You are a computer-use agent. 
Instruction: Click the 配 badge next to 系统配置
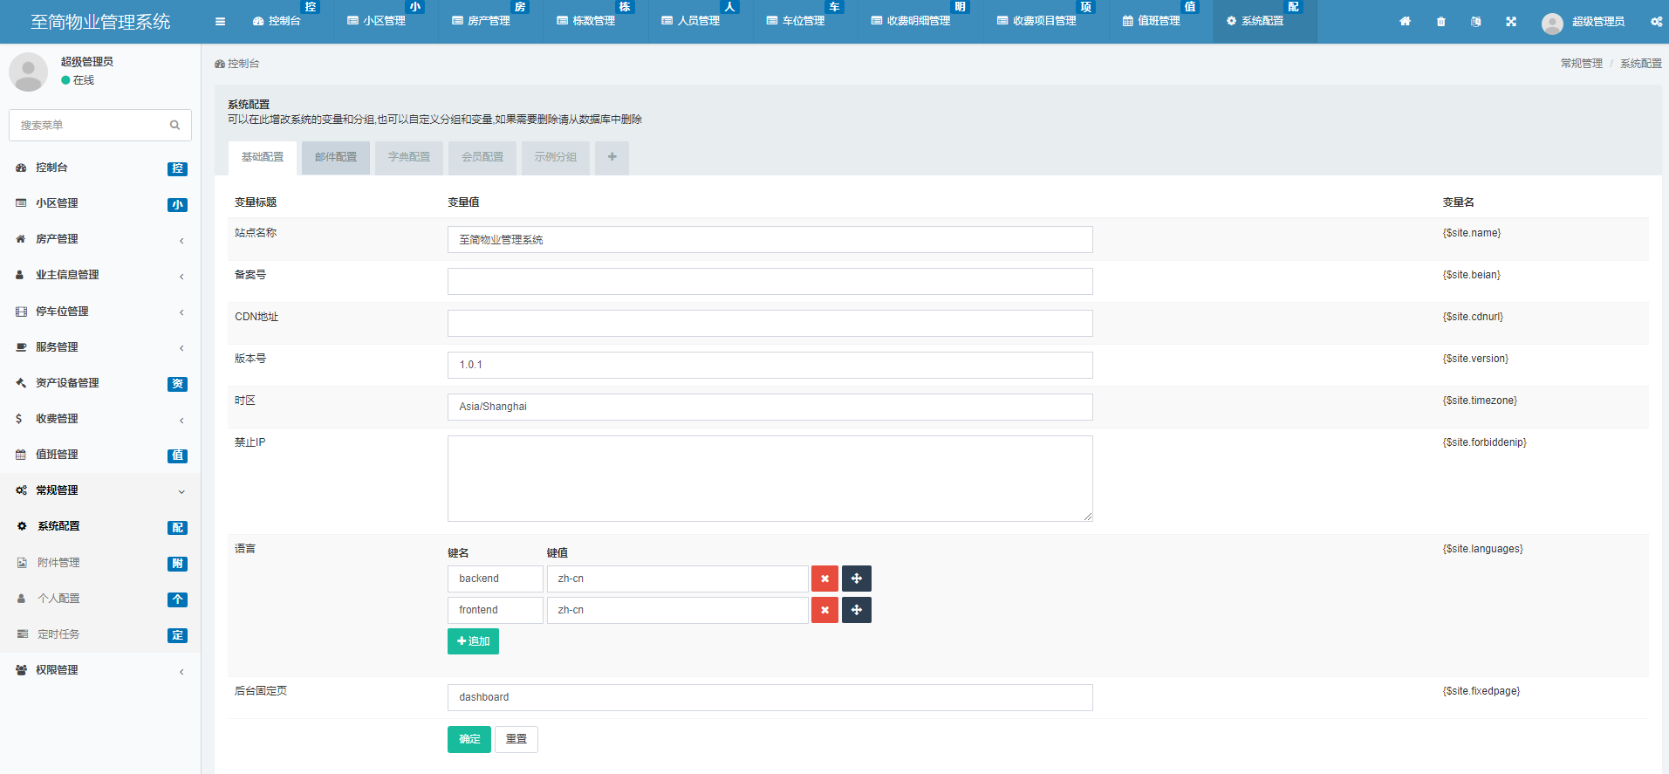pyautogui.click(x=177, y=528)
